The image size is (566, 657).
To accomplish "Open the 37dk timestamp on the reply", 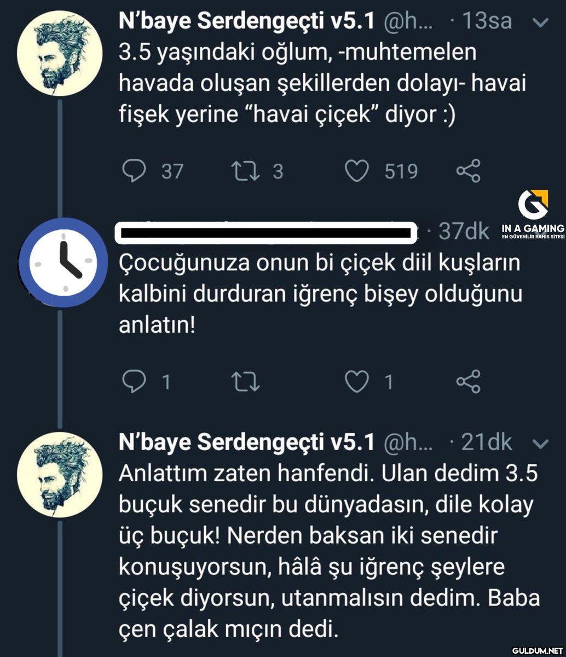I will 464,232.
